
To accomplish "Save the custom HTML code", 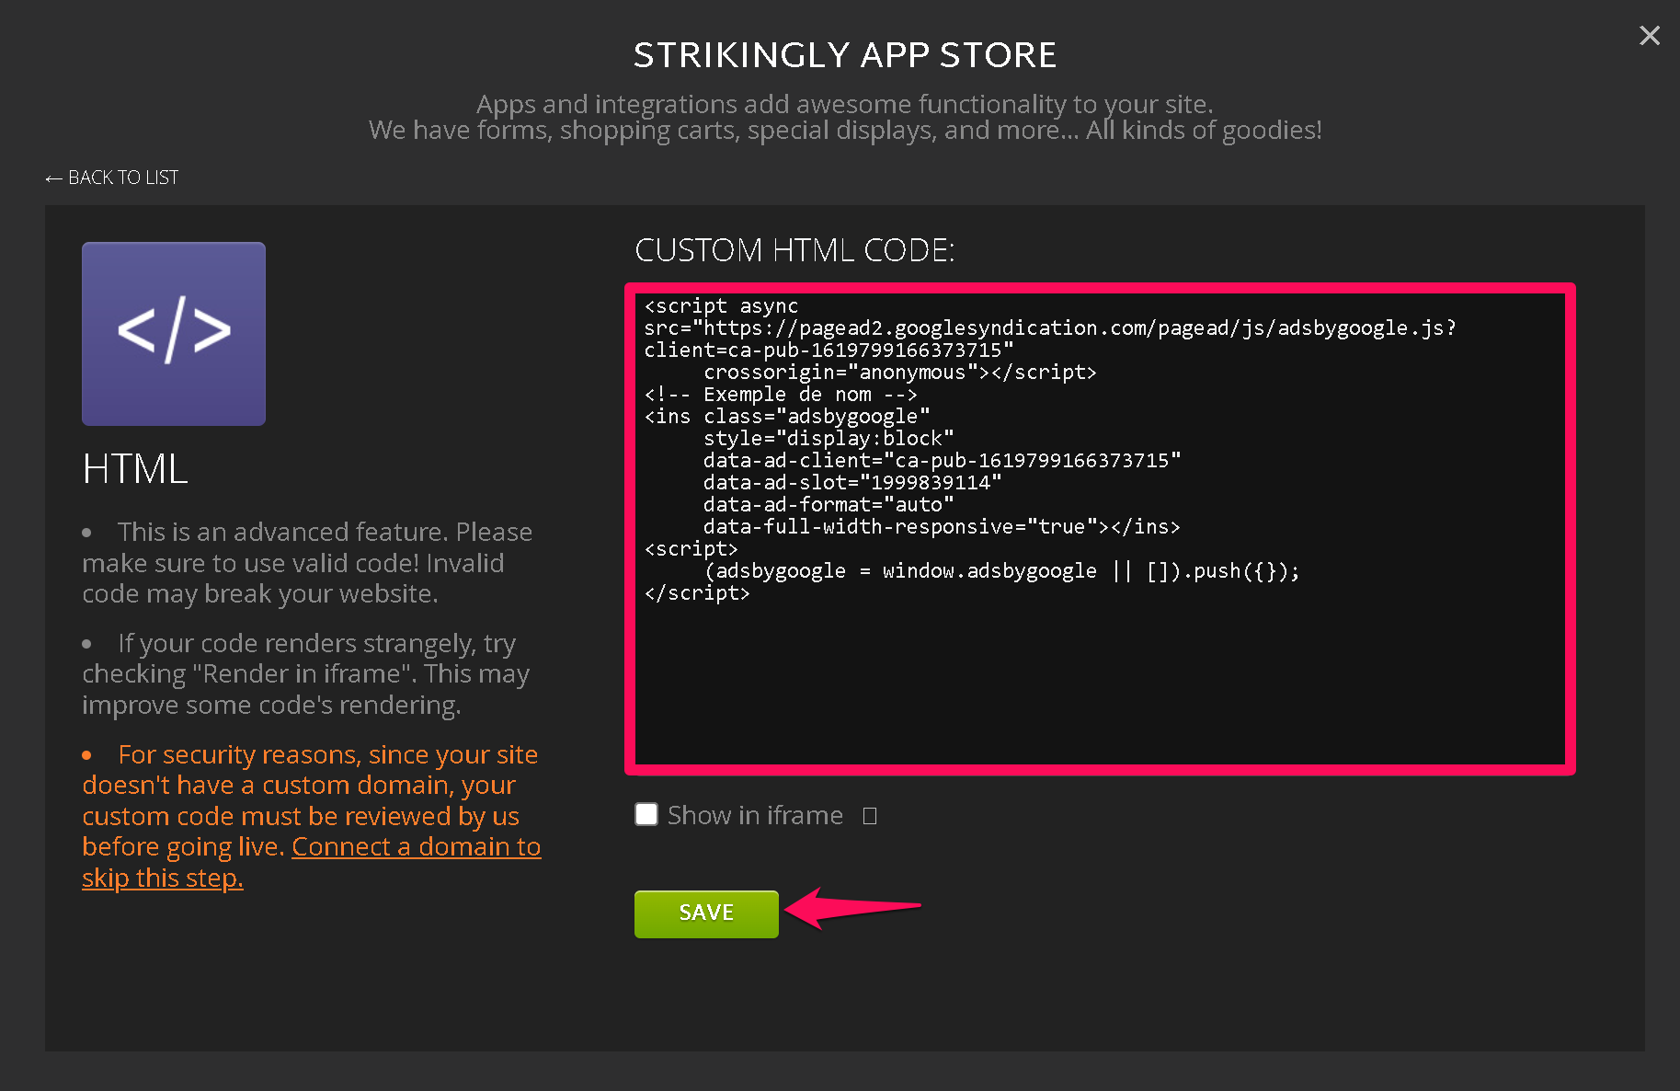I will click(706, 913).
